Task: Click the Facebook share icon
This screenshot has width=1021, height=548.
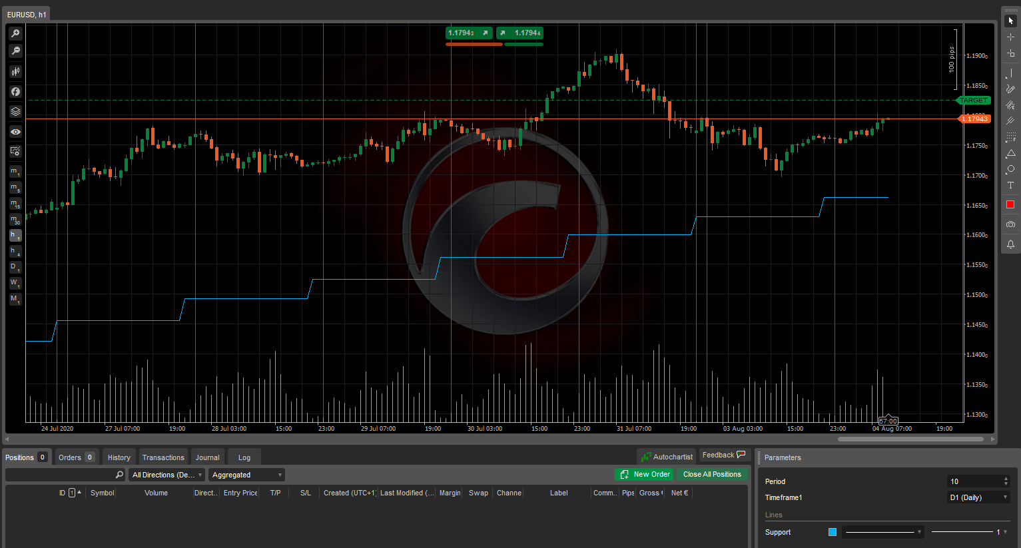Action: click(x=15, y=91)
